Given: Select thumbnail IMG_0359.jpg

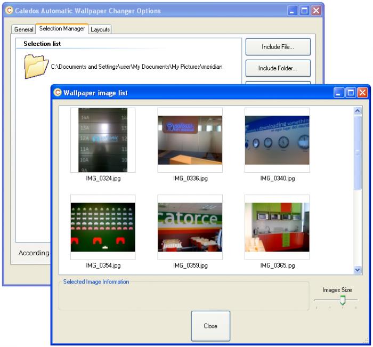Looking at the screenshot, I should (190, 227).
